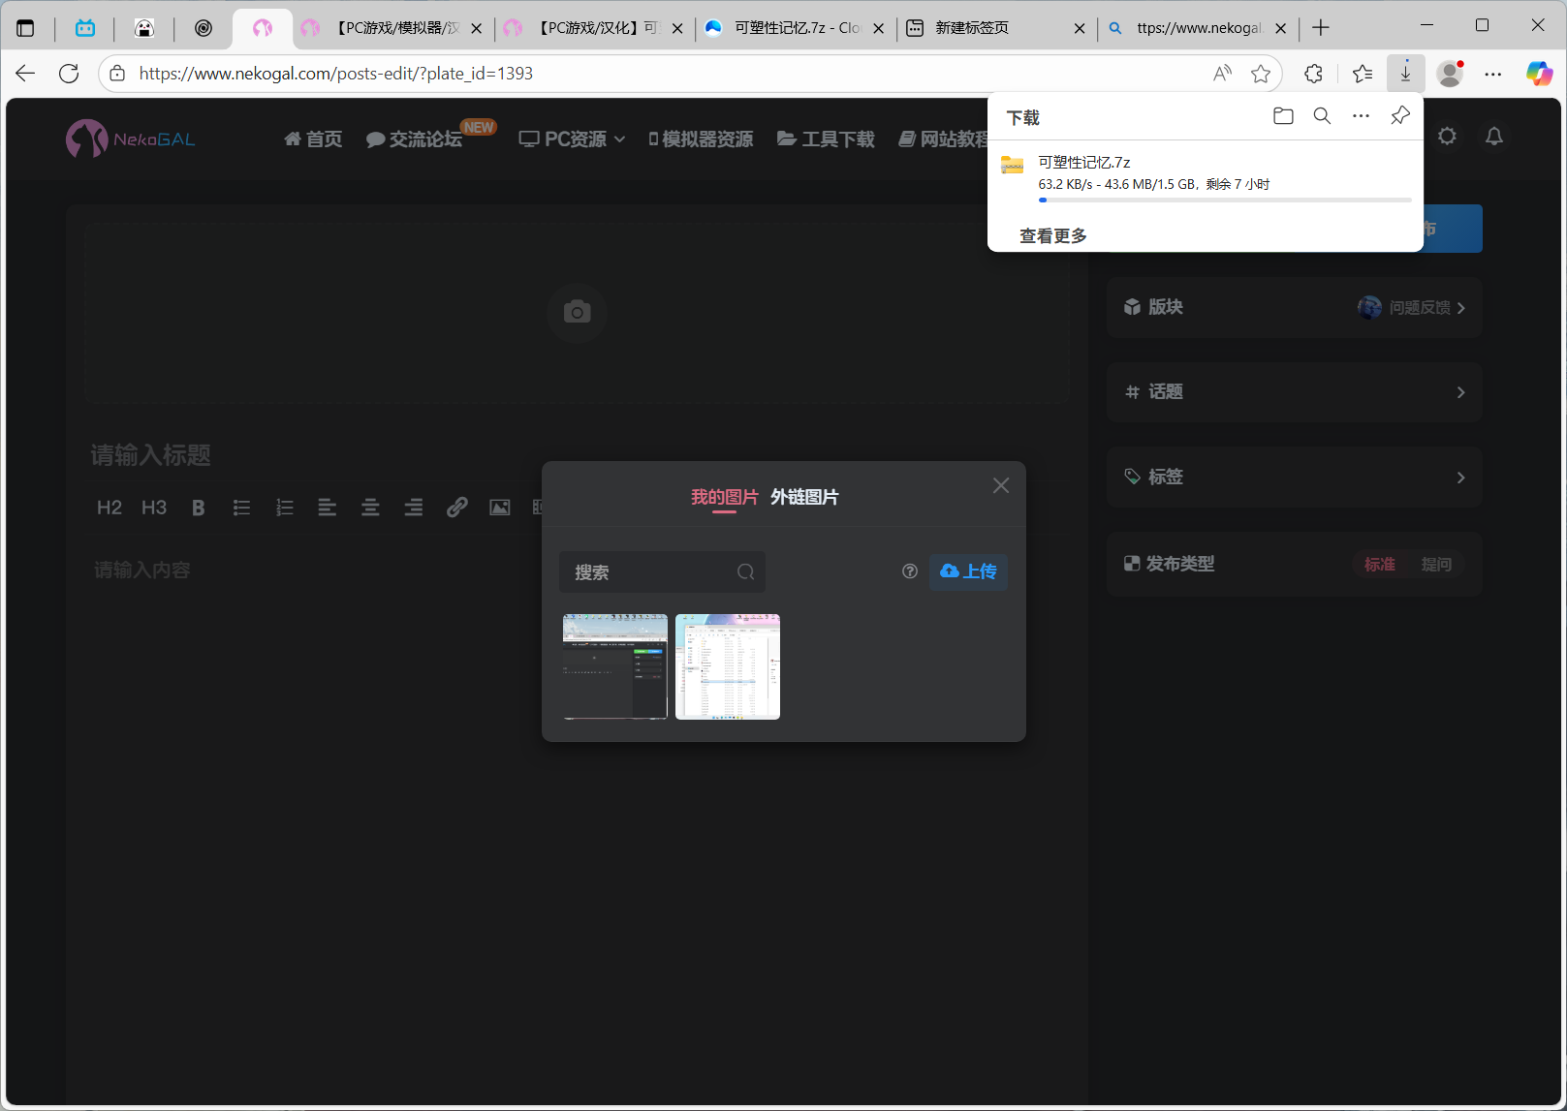Viewport: 1567px width, 1111px height.
Task: Click the insert image toolbar icon
Action: pos(499,508)
